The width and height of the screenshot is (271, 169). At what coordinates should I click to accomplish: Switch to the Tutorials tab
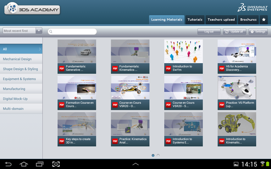pos(195,20)
